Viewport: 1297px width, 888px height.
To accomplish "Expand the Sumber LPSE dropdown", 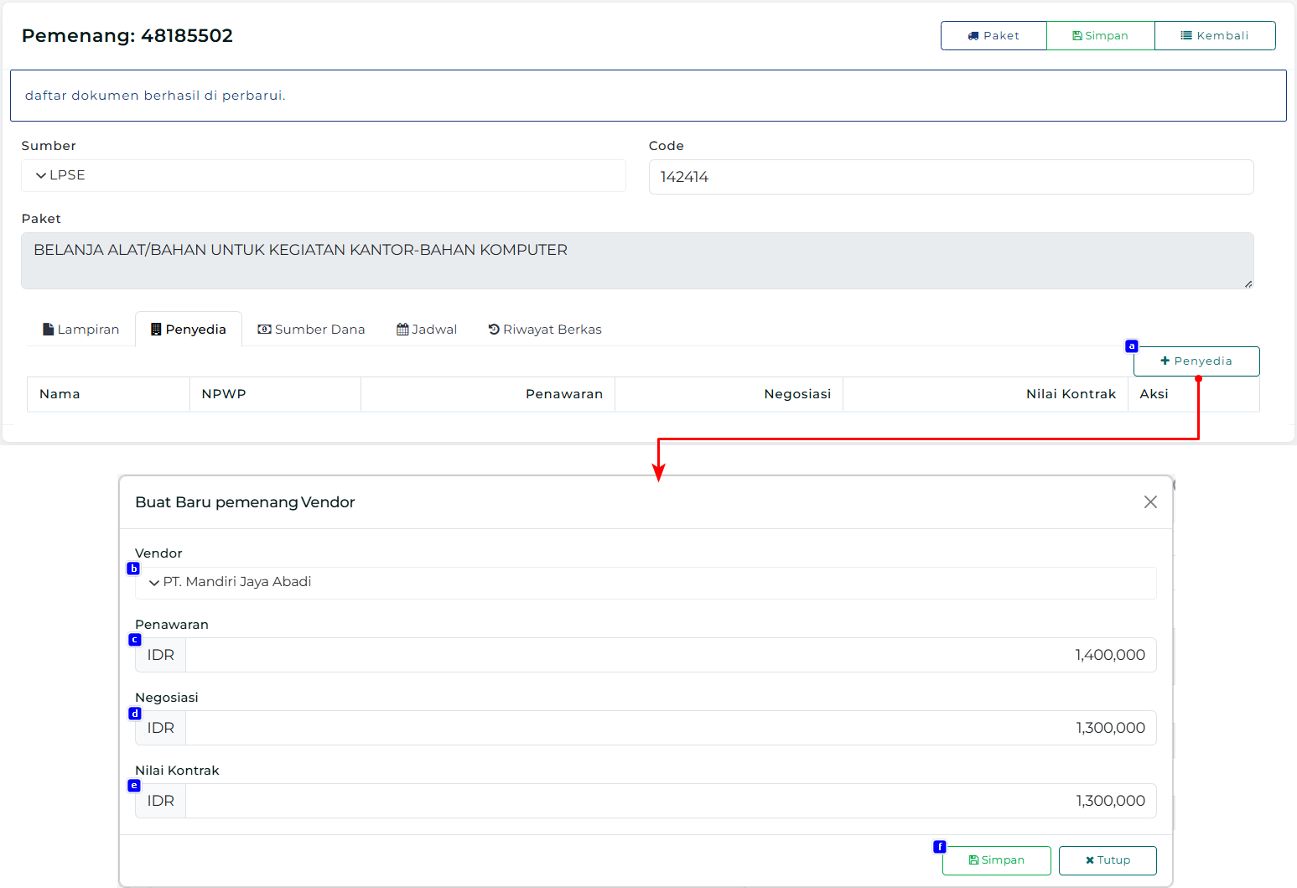I will coord(323,175).
